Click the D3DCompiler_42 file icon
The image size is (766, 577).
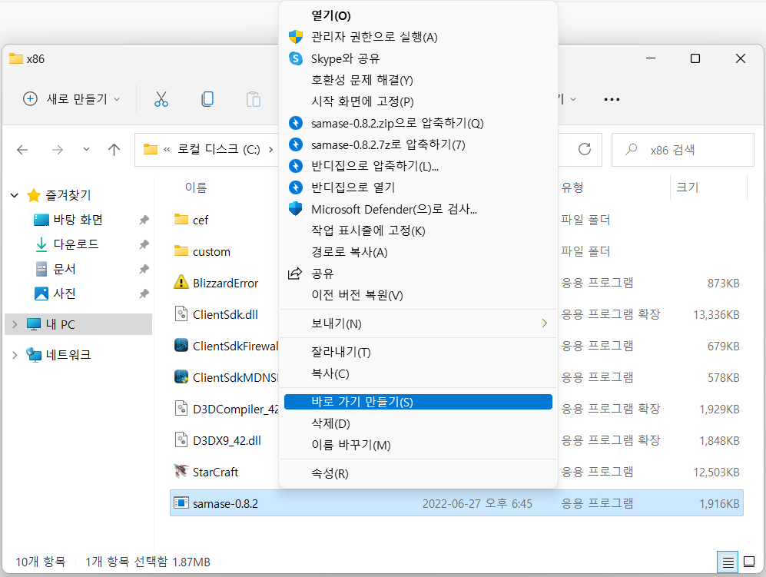181,409
